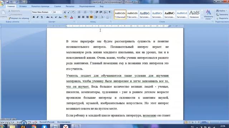Toggle Italic (К) formatting
The width and height of the screenshot is (229, 128).
[38, 17]
